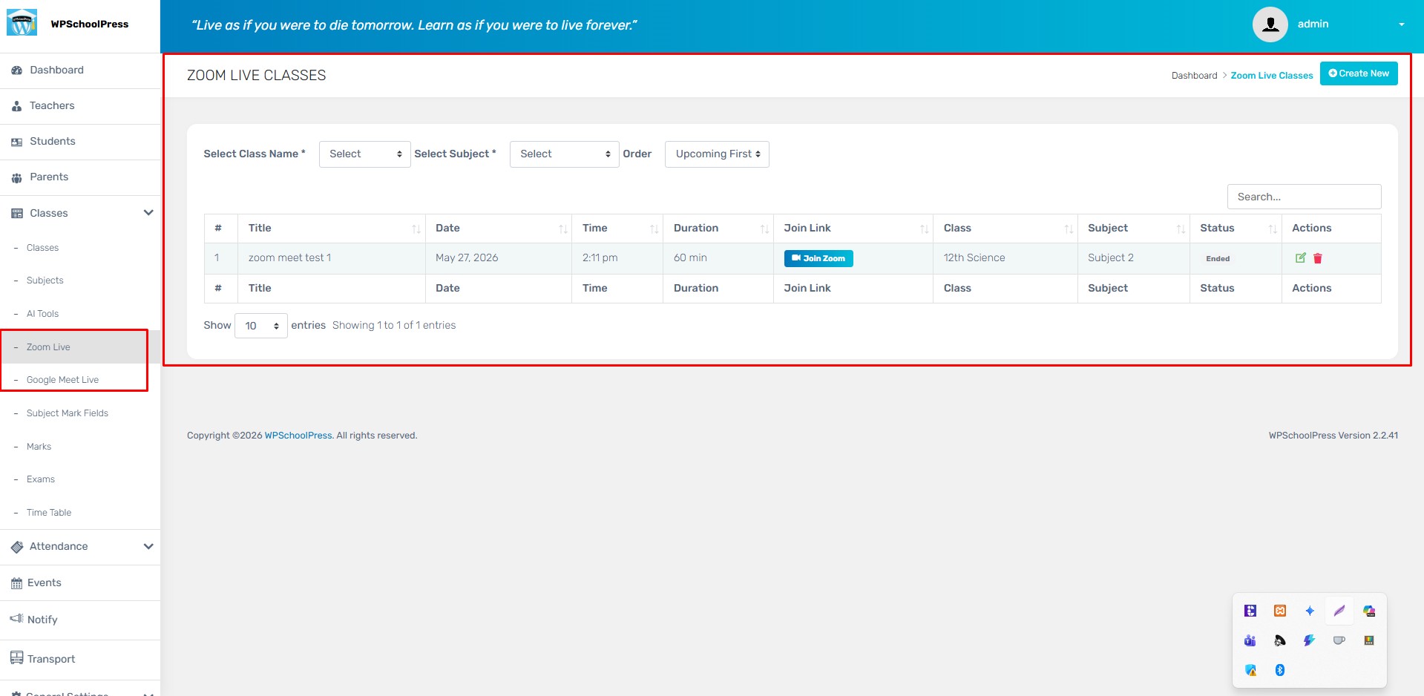Sort the table by the Date column arrows
Screen dimensions: 1424x696
click(563, 229)
